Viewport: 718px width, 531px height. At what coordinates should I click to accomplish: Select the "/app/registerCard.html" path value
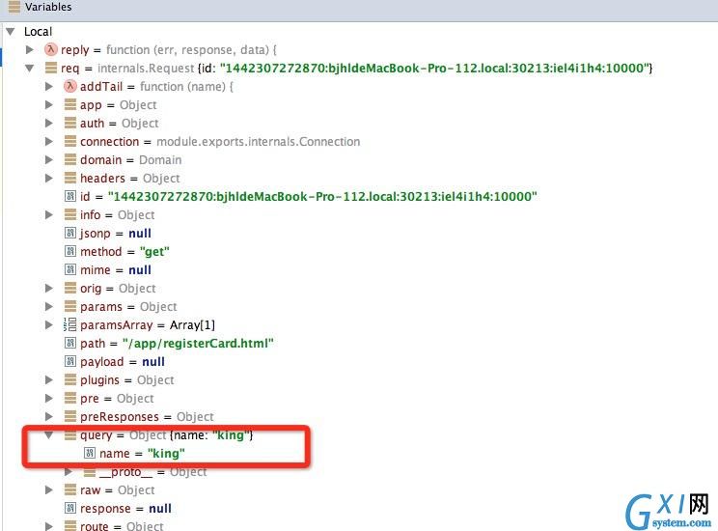(x=198, y=343)
